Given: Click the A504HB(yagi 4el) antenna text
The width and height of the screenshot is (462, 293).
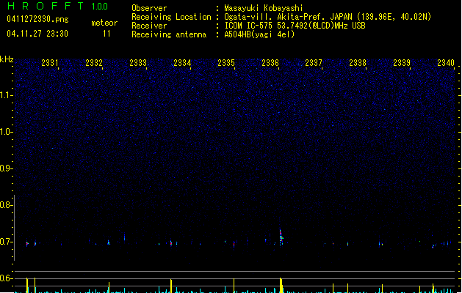Looking at the screenshot, I should [259, 34].
